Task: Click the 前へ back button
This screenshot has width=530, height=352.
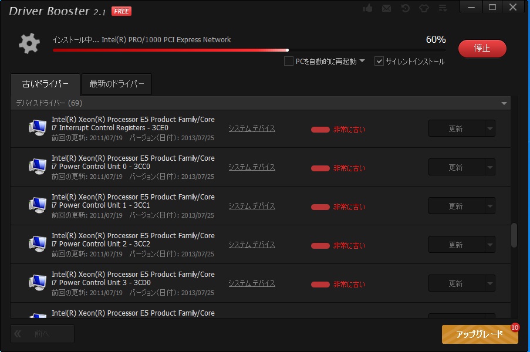Action: tap(42, 334)
